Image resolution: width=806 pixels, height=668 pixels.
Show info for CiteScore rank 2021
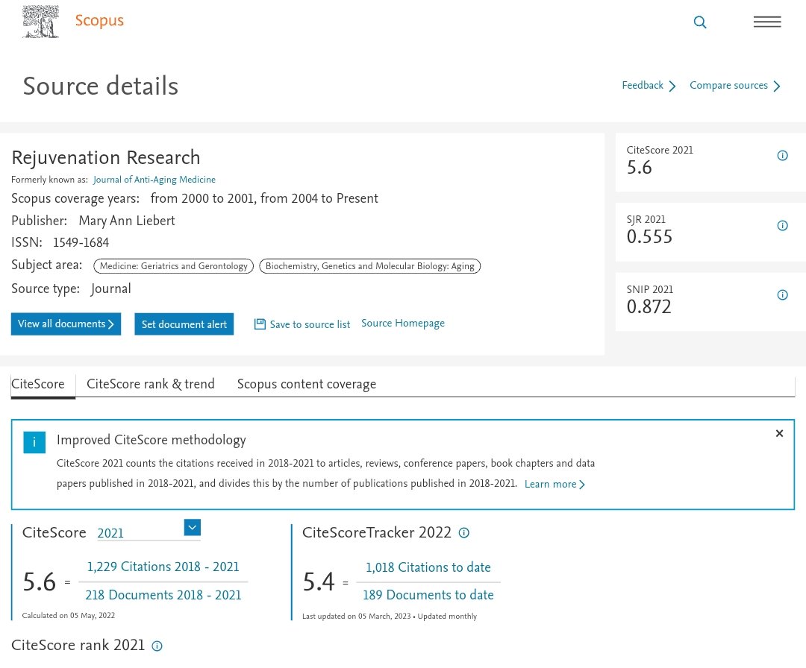157,646
